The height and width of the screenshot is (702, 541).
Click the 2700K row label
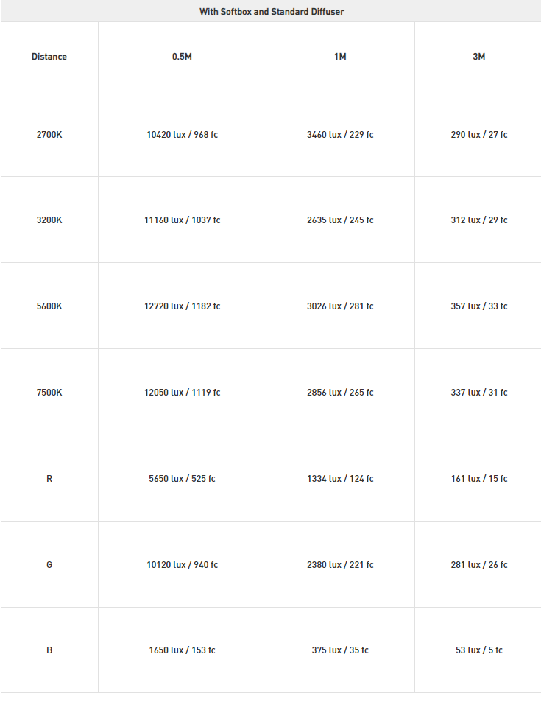pyautogui.click(x=49, y=135)
